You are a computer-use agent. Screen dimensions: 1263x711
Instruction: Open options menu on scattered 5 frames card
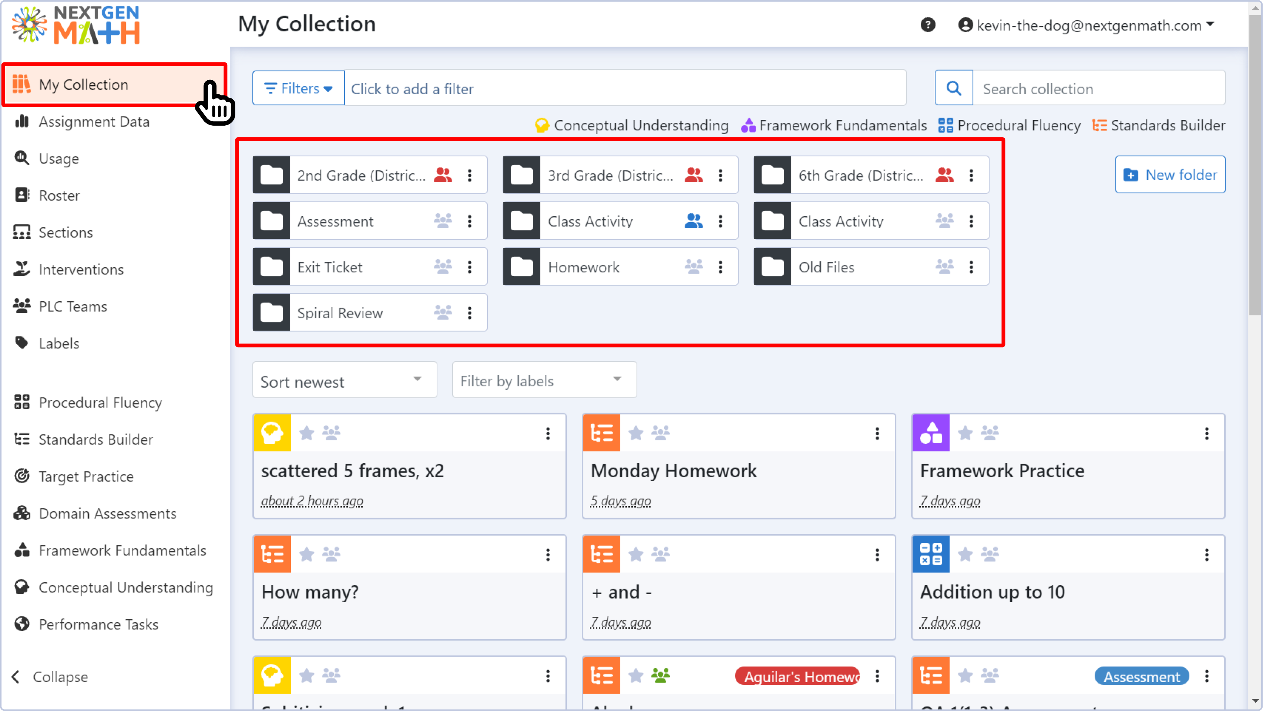click(548, 433)
